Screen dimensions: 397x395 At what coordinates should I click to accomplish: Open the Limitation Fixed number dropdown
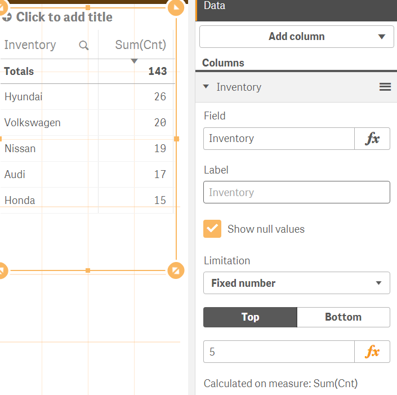pyautogui.click(x=296, y=283)
